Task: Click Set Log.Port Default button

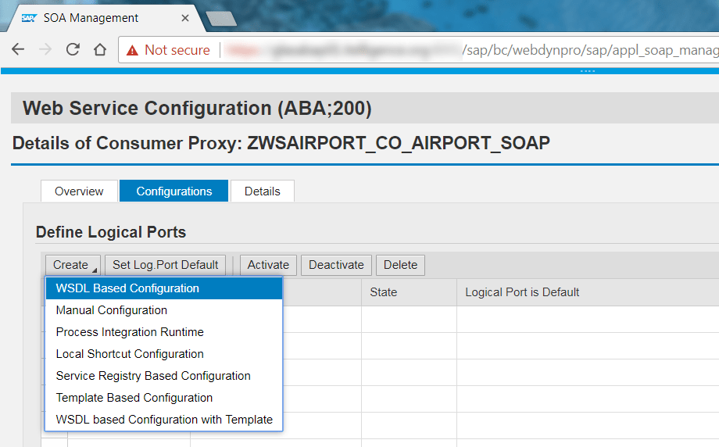Action: [x=165, y=265]
